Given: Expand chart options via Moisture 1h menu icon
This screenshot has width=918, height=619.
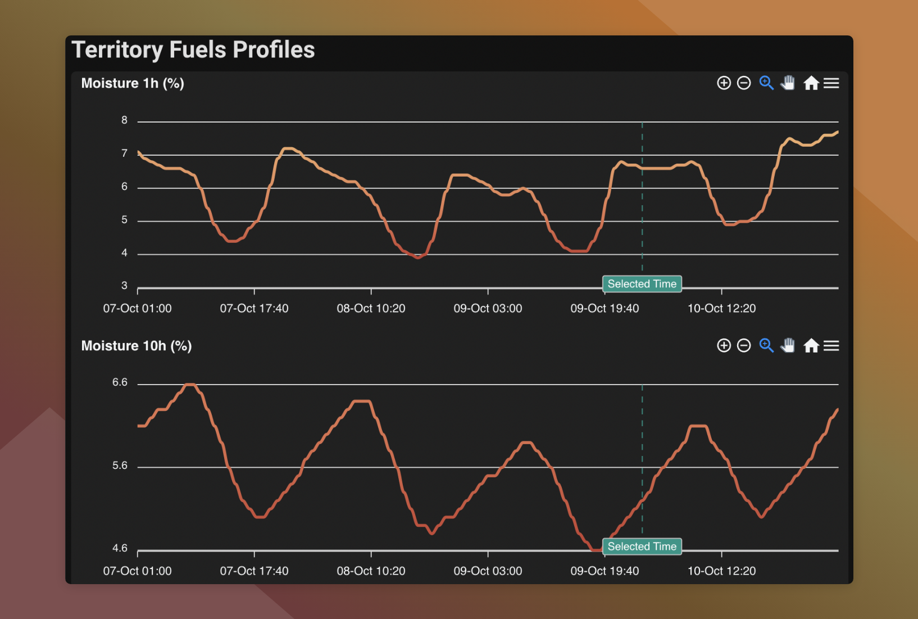Looking at the screenshot, I should tap(831, 83).
